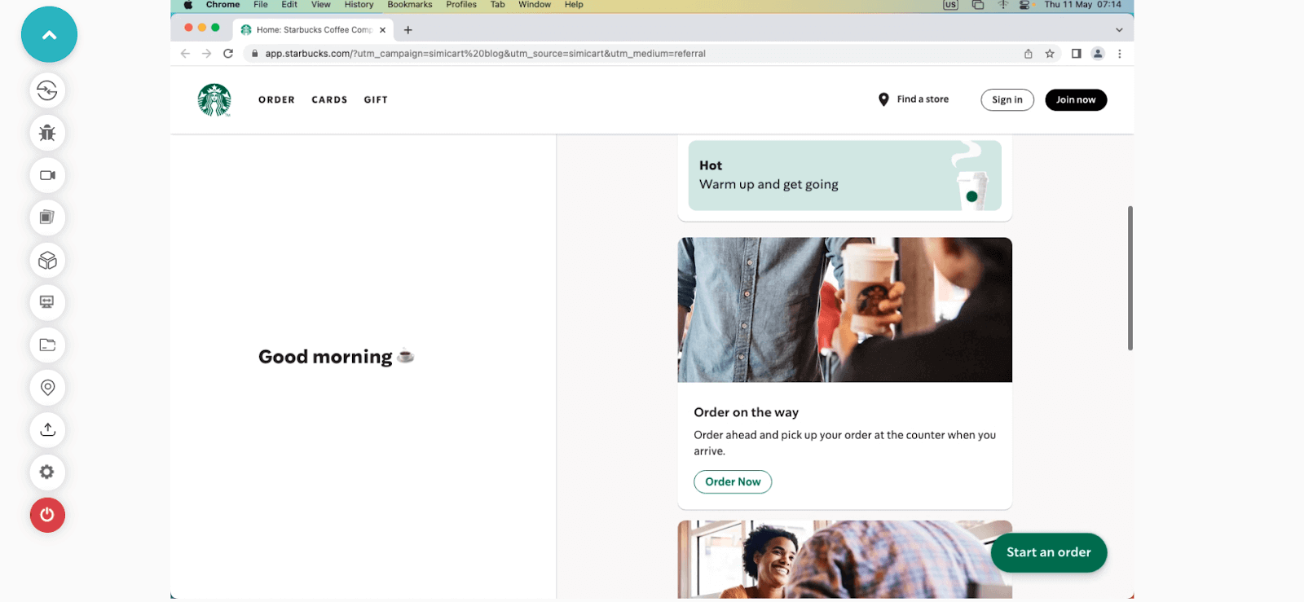Bookmark this page with the star icon
The image size is (1304, 602).
1050,54
